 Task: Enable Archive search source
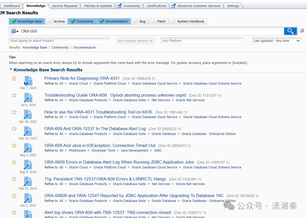click(56, 21)
